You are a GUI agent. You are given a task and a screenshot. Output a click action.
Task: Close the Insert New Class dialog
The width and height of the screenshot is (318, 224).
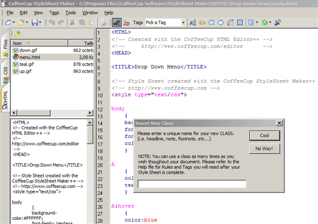(279, 123)
